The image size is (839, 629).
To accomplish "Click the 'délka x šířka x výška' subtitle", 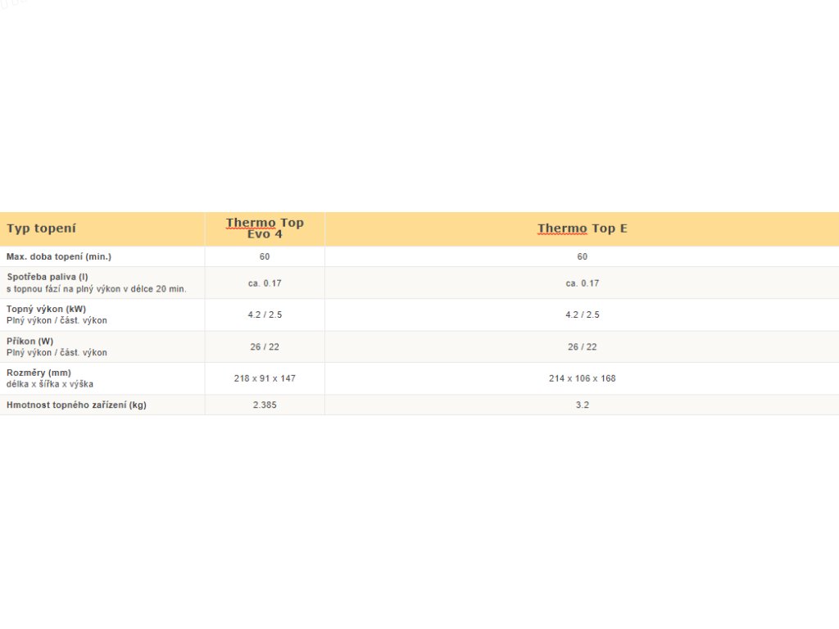I will click(50, 384).
